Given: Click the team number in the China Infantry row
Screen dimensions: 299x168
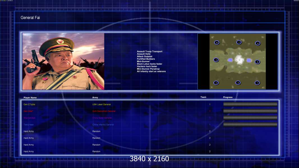Looking at the screenshot, I should point(210,125).
